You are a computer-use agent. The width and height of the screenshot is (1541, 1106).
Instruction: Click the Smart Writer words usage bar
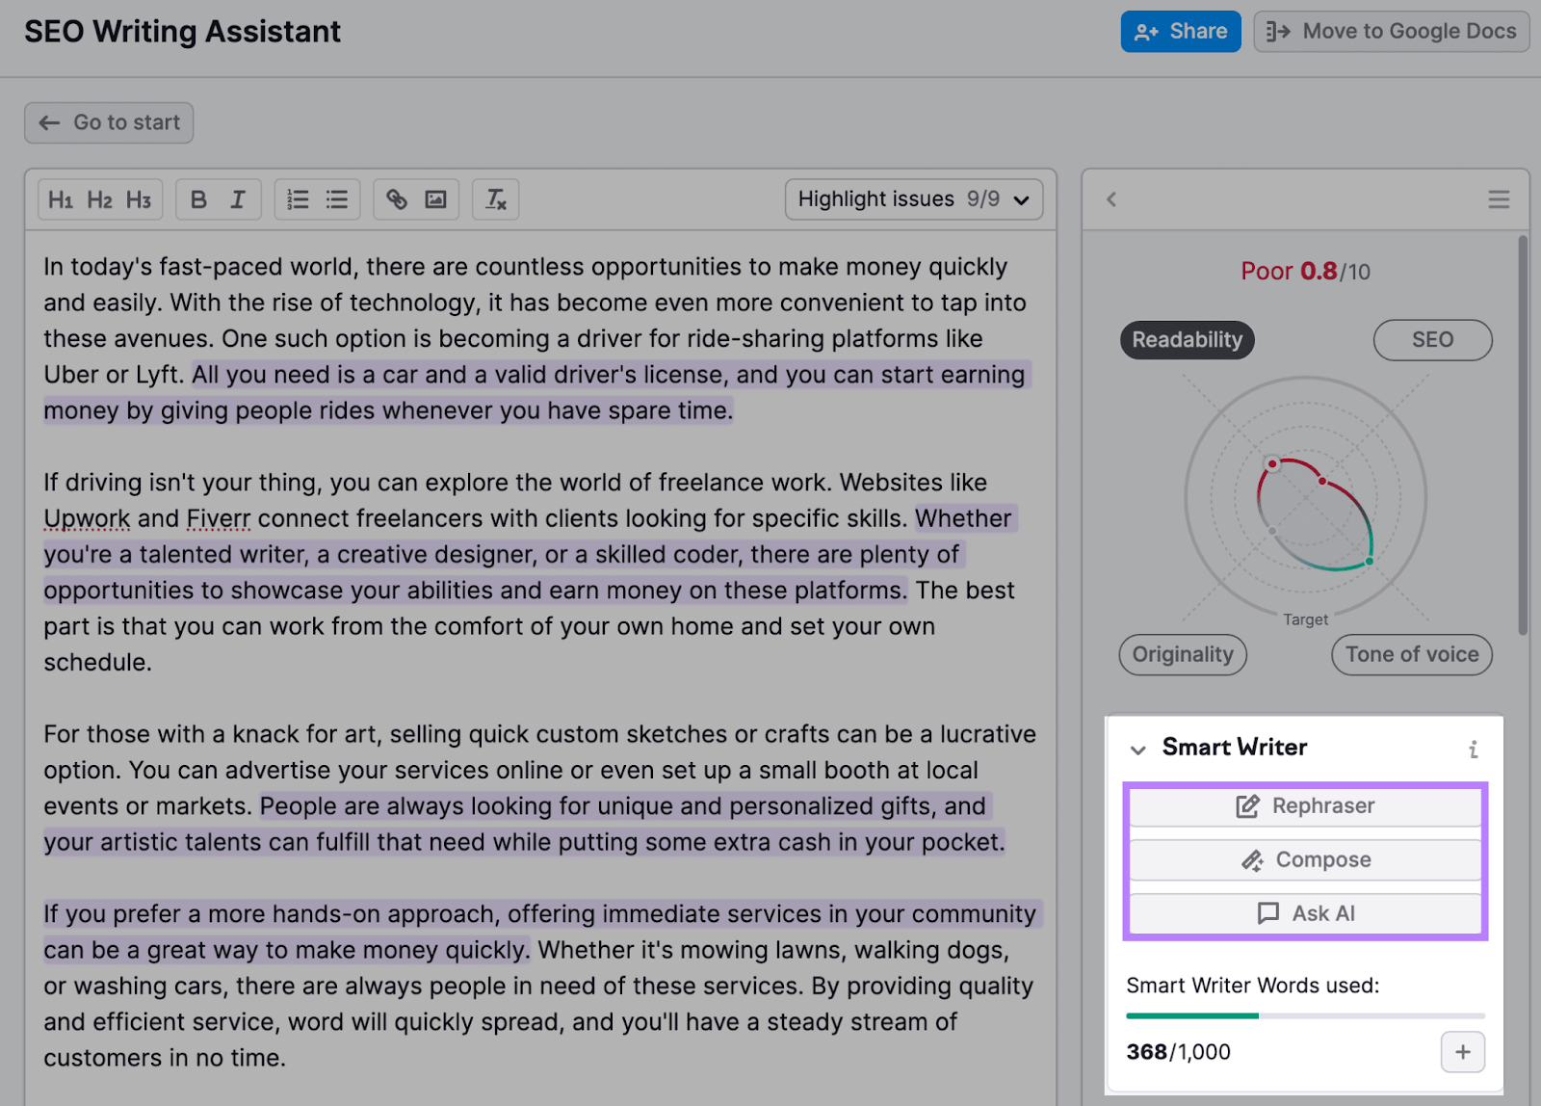pos(1305,1015)
